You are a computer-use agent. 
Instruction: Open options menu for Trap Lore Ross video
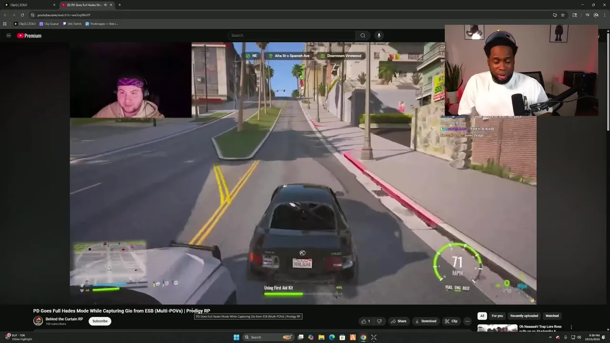click(571, 327)
